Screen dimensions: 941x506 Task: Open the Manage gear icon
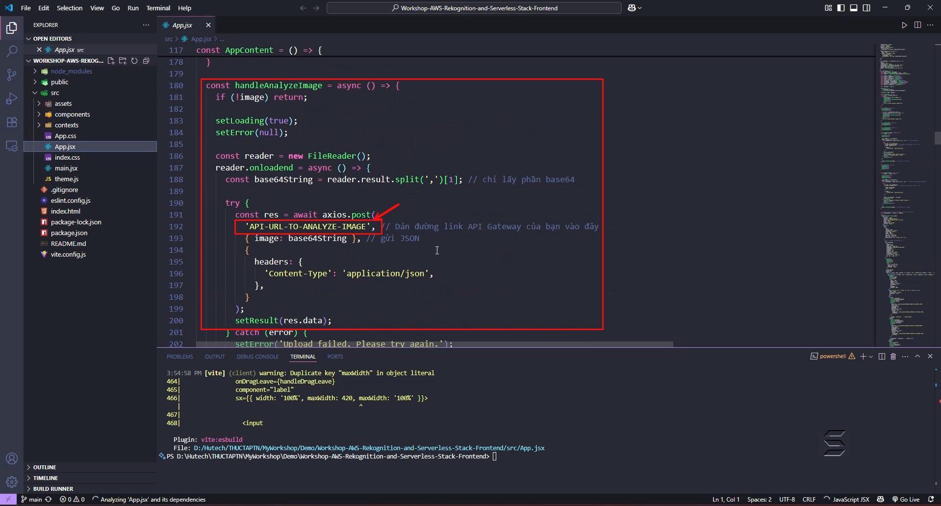pyautogui.click(x=12, y=482)
